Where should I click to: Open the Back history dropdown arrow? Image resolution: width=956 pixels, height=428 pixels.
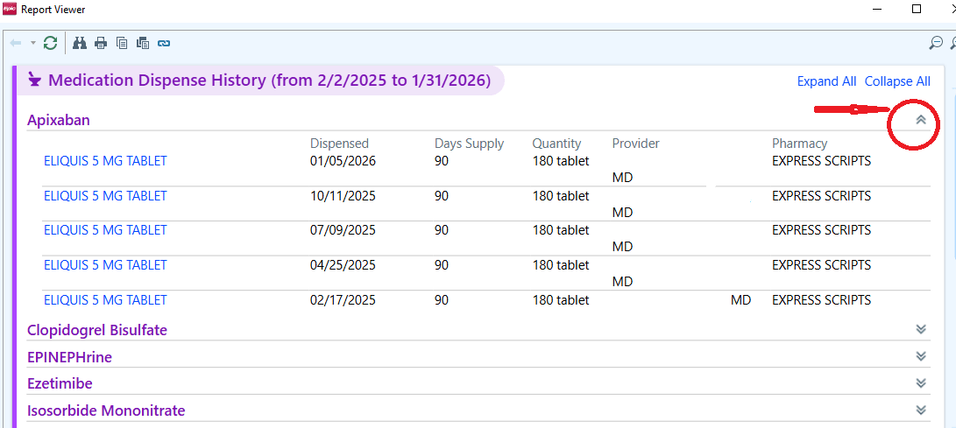click(x=33, y=43)
